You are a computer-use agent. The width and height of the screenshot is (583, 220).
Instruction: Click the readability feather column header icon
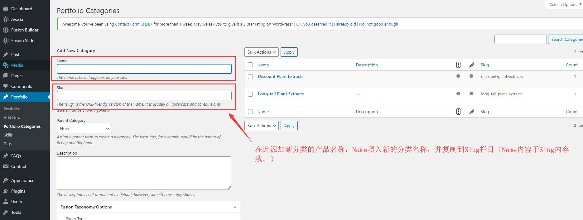coord(471,65)
